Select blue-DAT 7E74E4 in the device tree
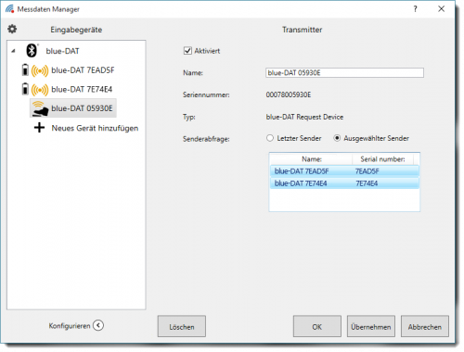Screen dimensions: 464x352 click(x=82, y=90)
